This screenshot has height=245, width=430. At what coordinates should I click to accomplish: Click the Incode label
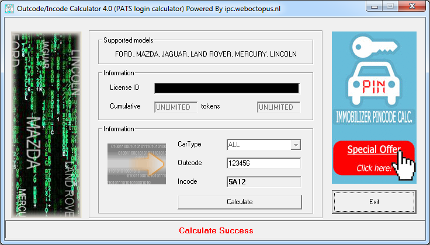pos(188,181)
